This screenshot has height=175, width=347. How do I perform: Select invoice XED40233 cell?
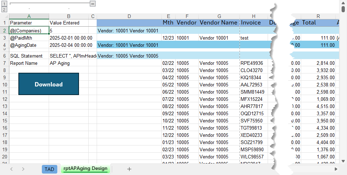pos(254,135)
